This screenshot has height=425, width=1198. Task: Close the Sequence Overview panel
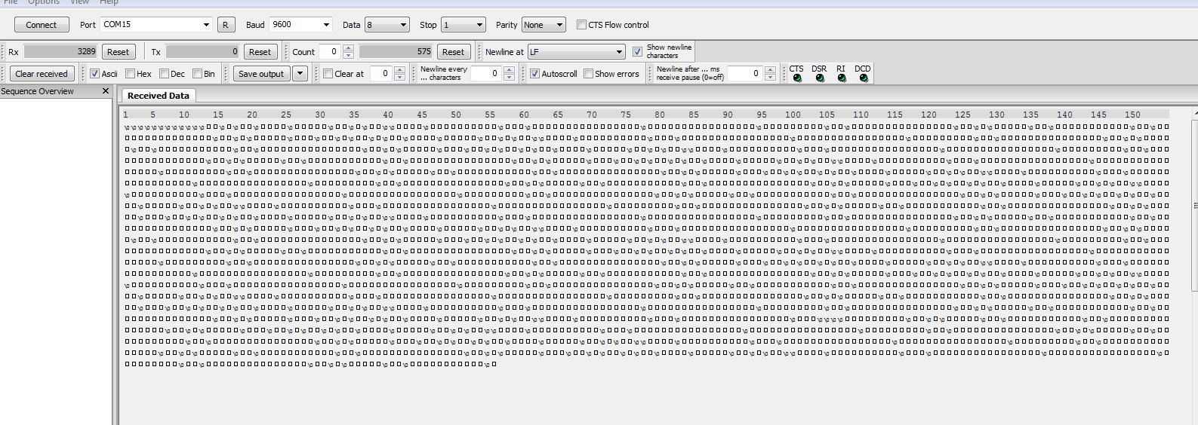(x=106, y=91)
